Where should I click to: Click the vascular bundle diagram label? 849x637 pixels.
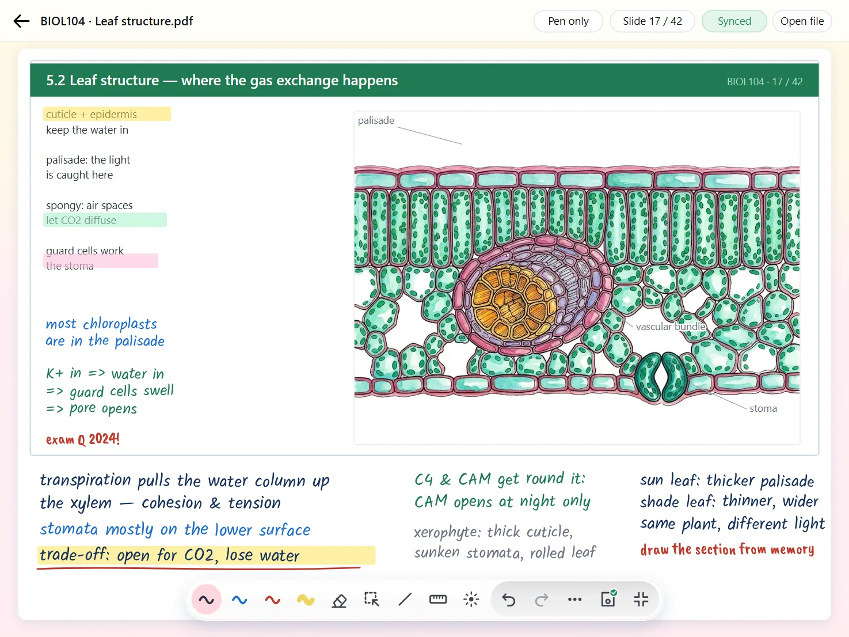click(671, 327)
